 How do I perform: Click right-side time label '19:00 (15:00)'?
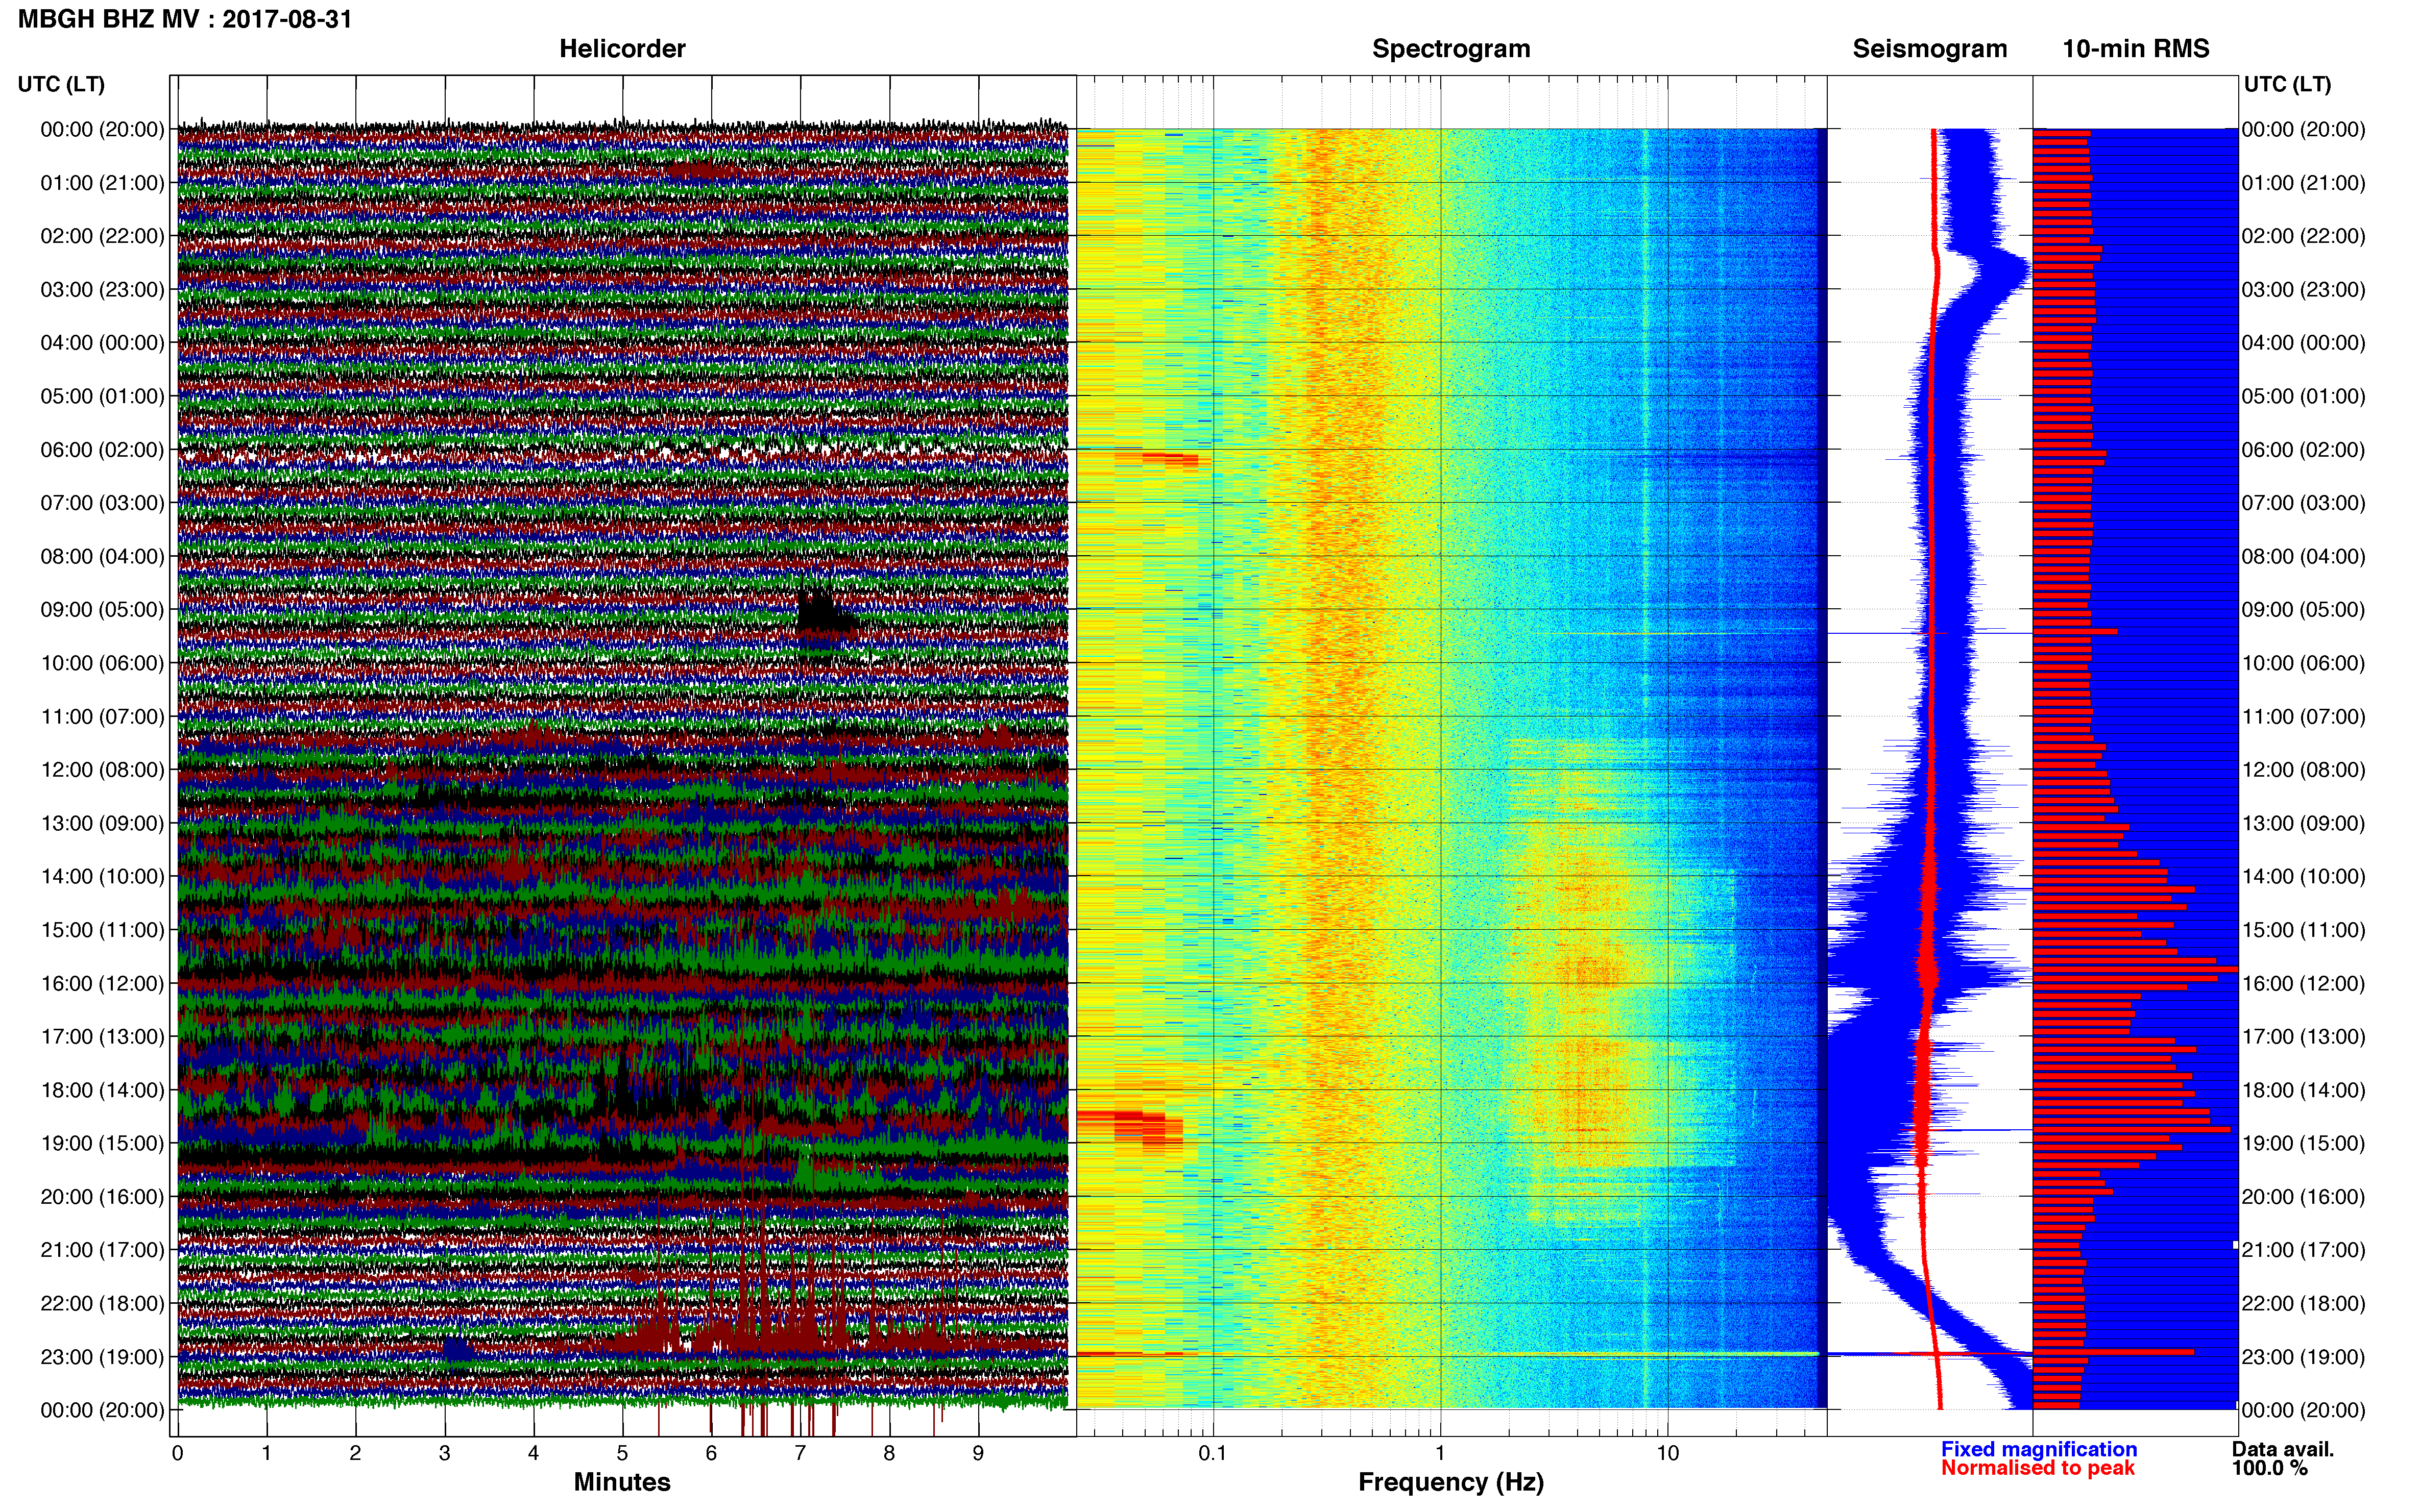coord(2303,1143)
